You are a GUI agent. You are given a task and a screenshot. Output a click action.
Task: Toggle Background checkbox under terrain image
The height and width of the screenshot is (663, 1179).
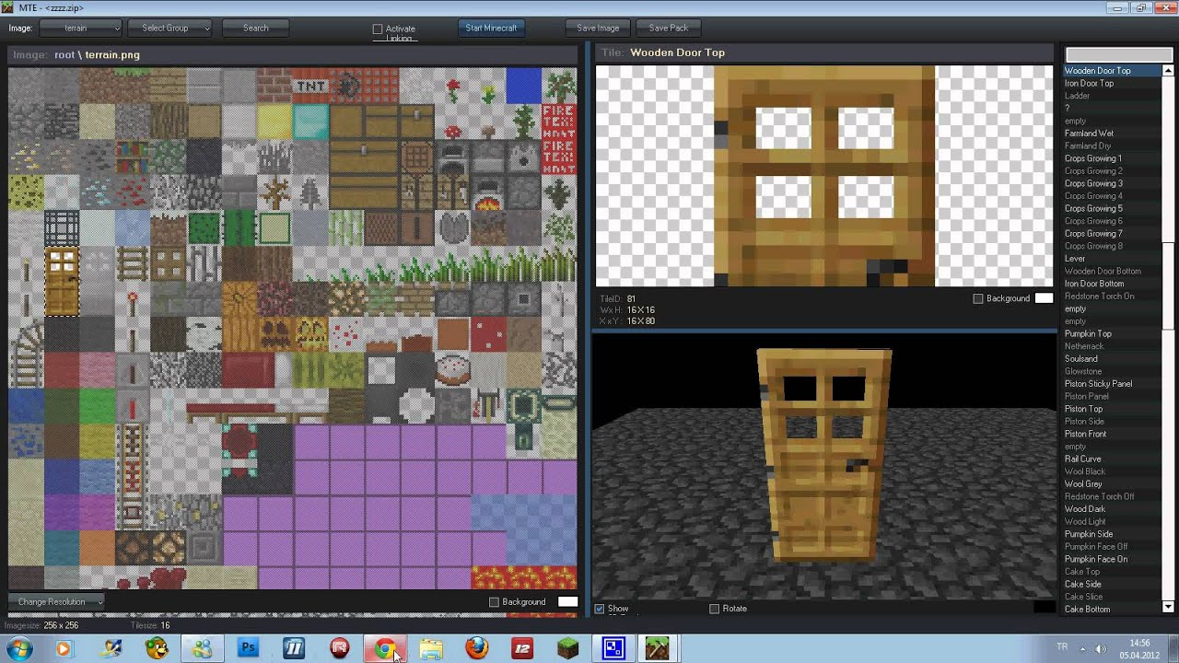click(x=494, y=602)
